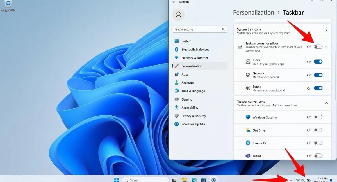The width and height of the screenshot is (337, 182).
Task: Open Apps settings category
Action: [200, 74]
